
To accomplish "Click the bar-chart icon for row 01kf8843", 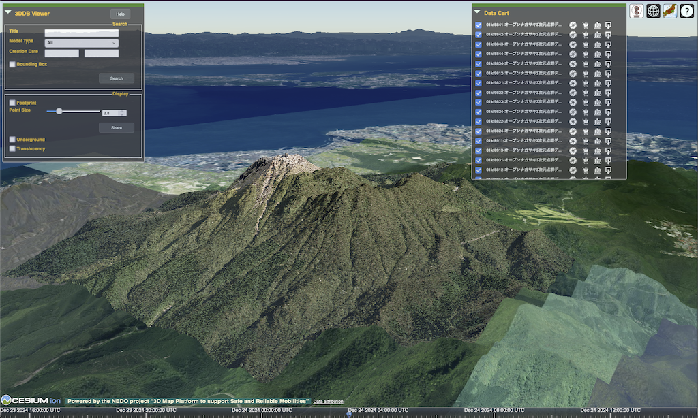I will pos(597,44).
